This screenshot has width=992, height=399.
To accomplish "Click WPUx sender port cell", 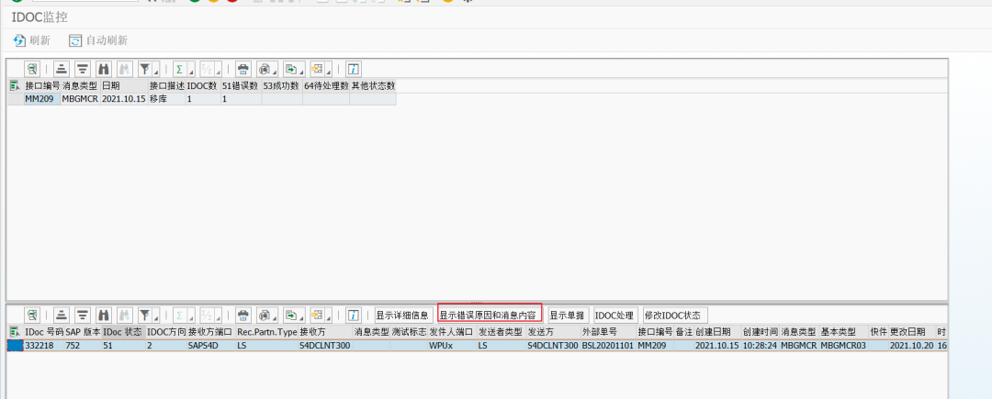I will [452, 345].
